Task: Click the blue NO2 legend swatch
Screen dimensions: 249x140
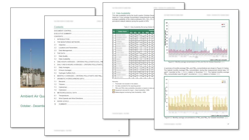Action: (222, 26)
